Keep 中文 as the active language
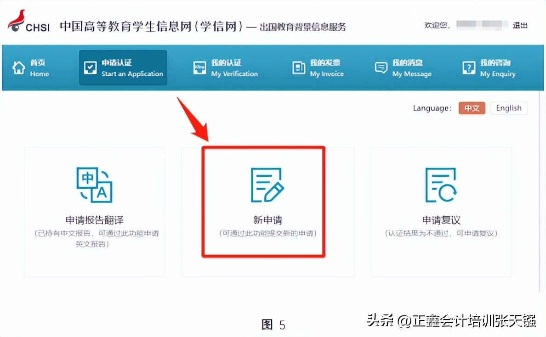This screenshot has height=337, width=546. 472,108
